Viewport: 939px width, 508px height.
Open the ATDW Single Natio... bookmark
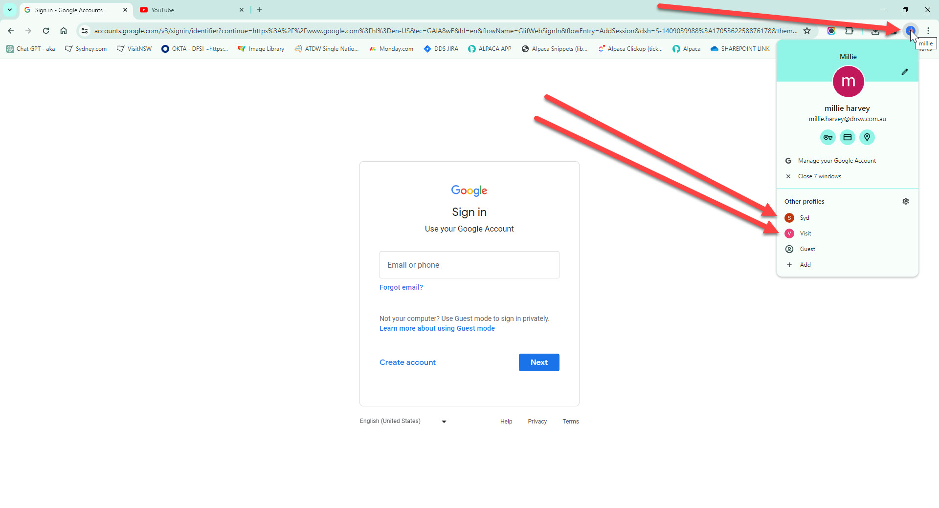pyautogui.click(x=327, y=49)
